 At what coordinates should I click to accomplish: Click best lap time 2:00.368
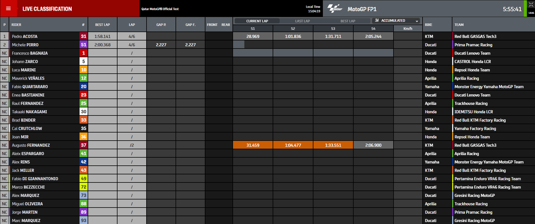103,45
